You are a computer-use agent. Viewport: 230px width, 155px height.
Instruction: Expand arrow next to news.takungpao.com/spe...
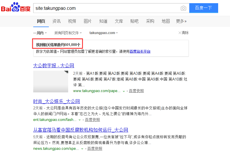click(x=82, y=149)
